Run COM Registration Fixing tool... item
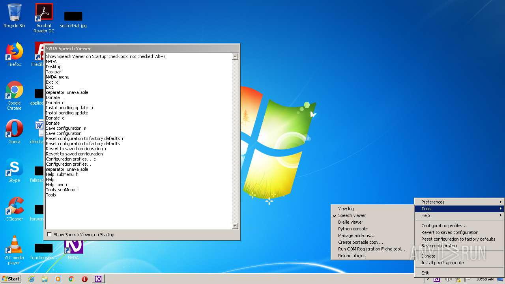The image size is (505, 284). tap(372, 249)
